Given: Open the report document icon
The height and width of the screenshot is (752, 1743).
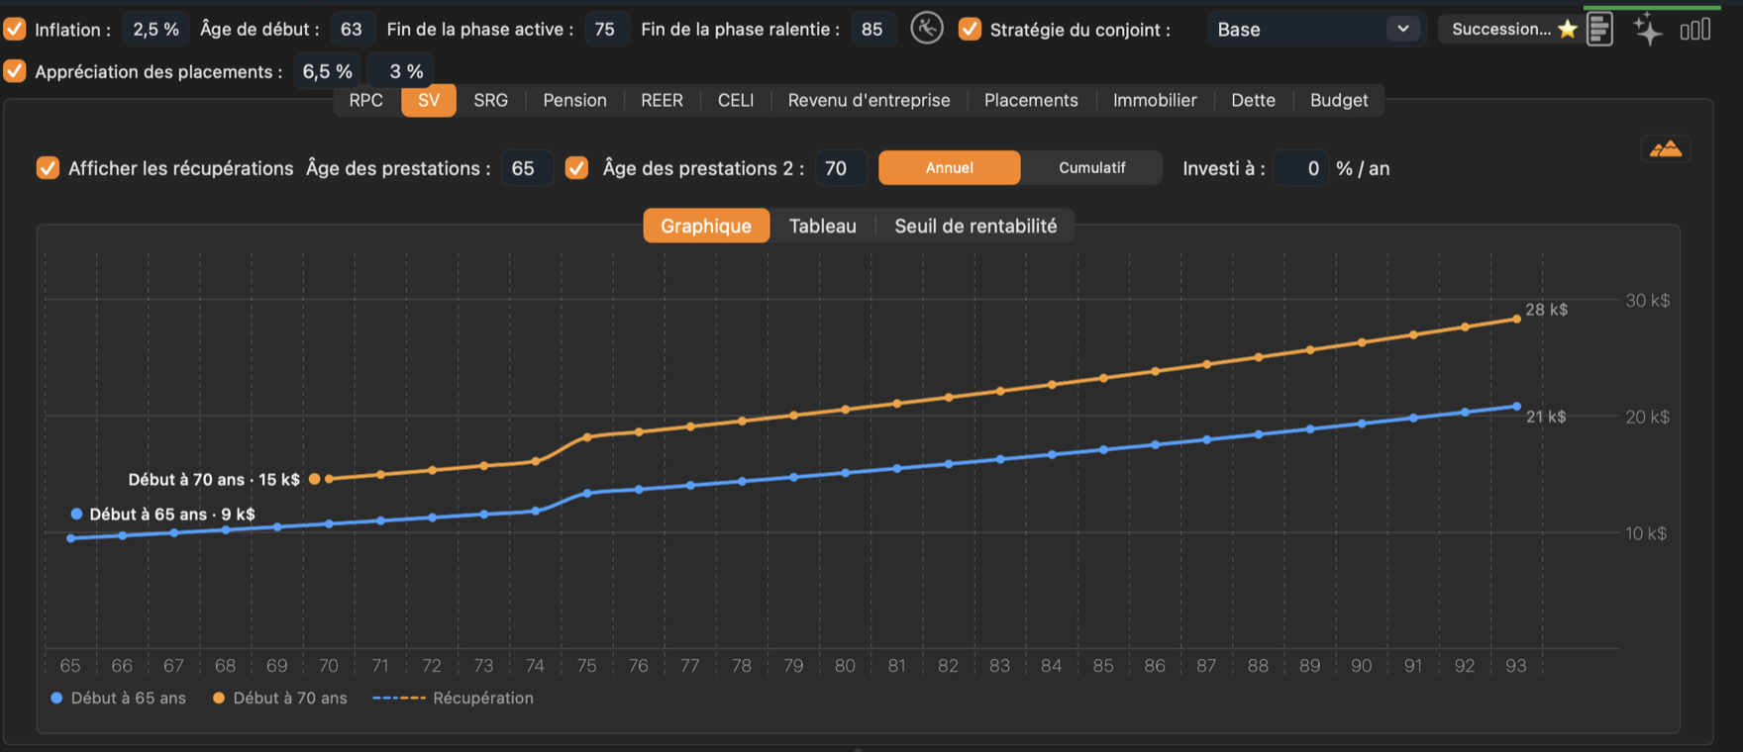Looking at the screenshot, I should (1599, 30).
